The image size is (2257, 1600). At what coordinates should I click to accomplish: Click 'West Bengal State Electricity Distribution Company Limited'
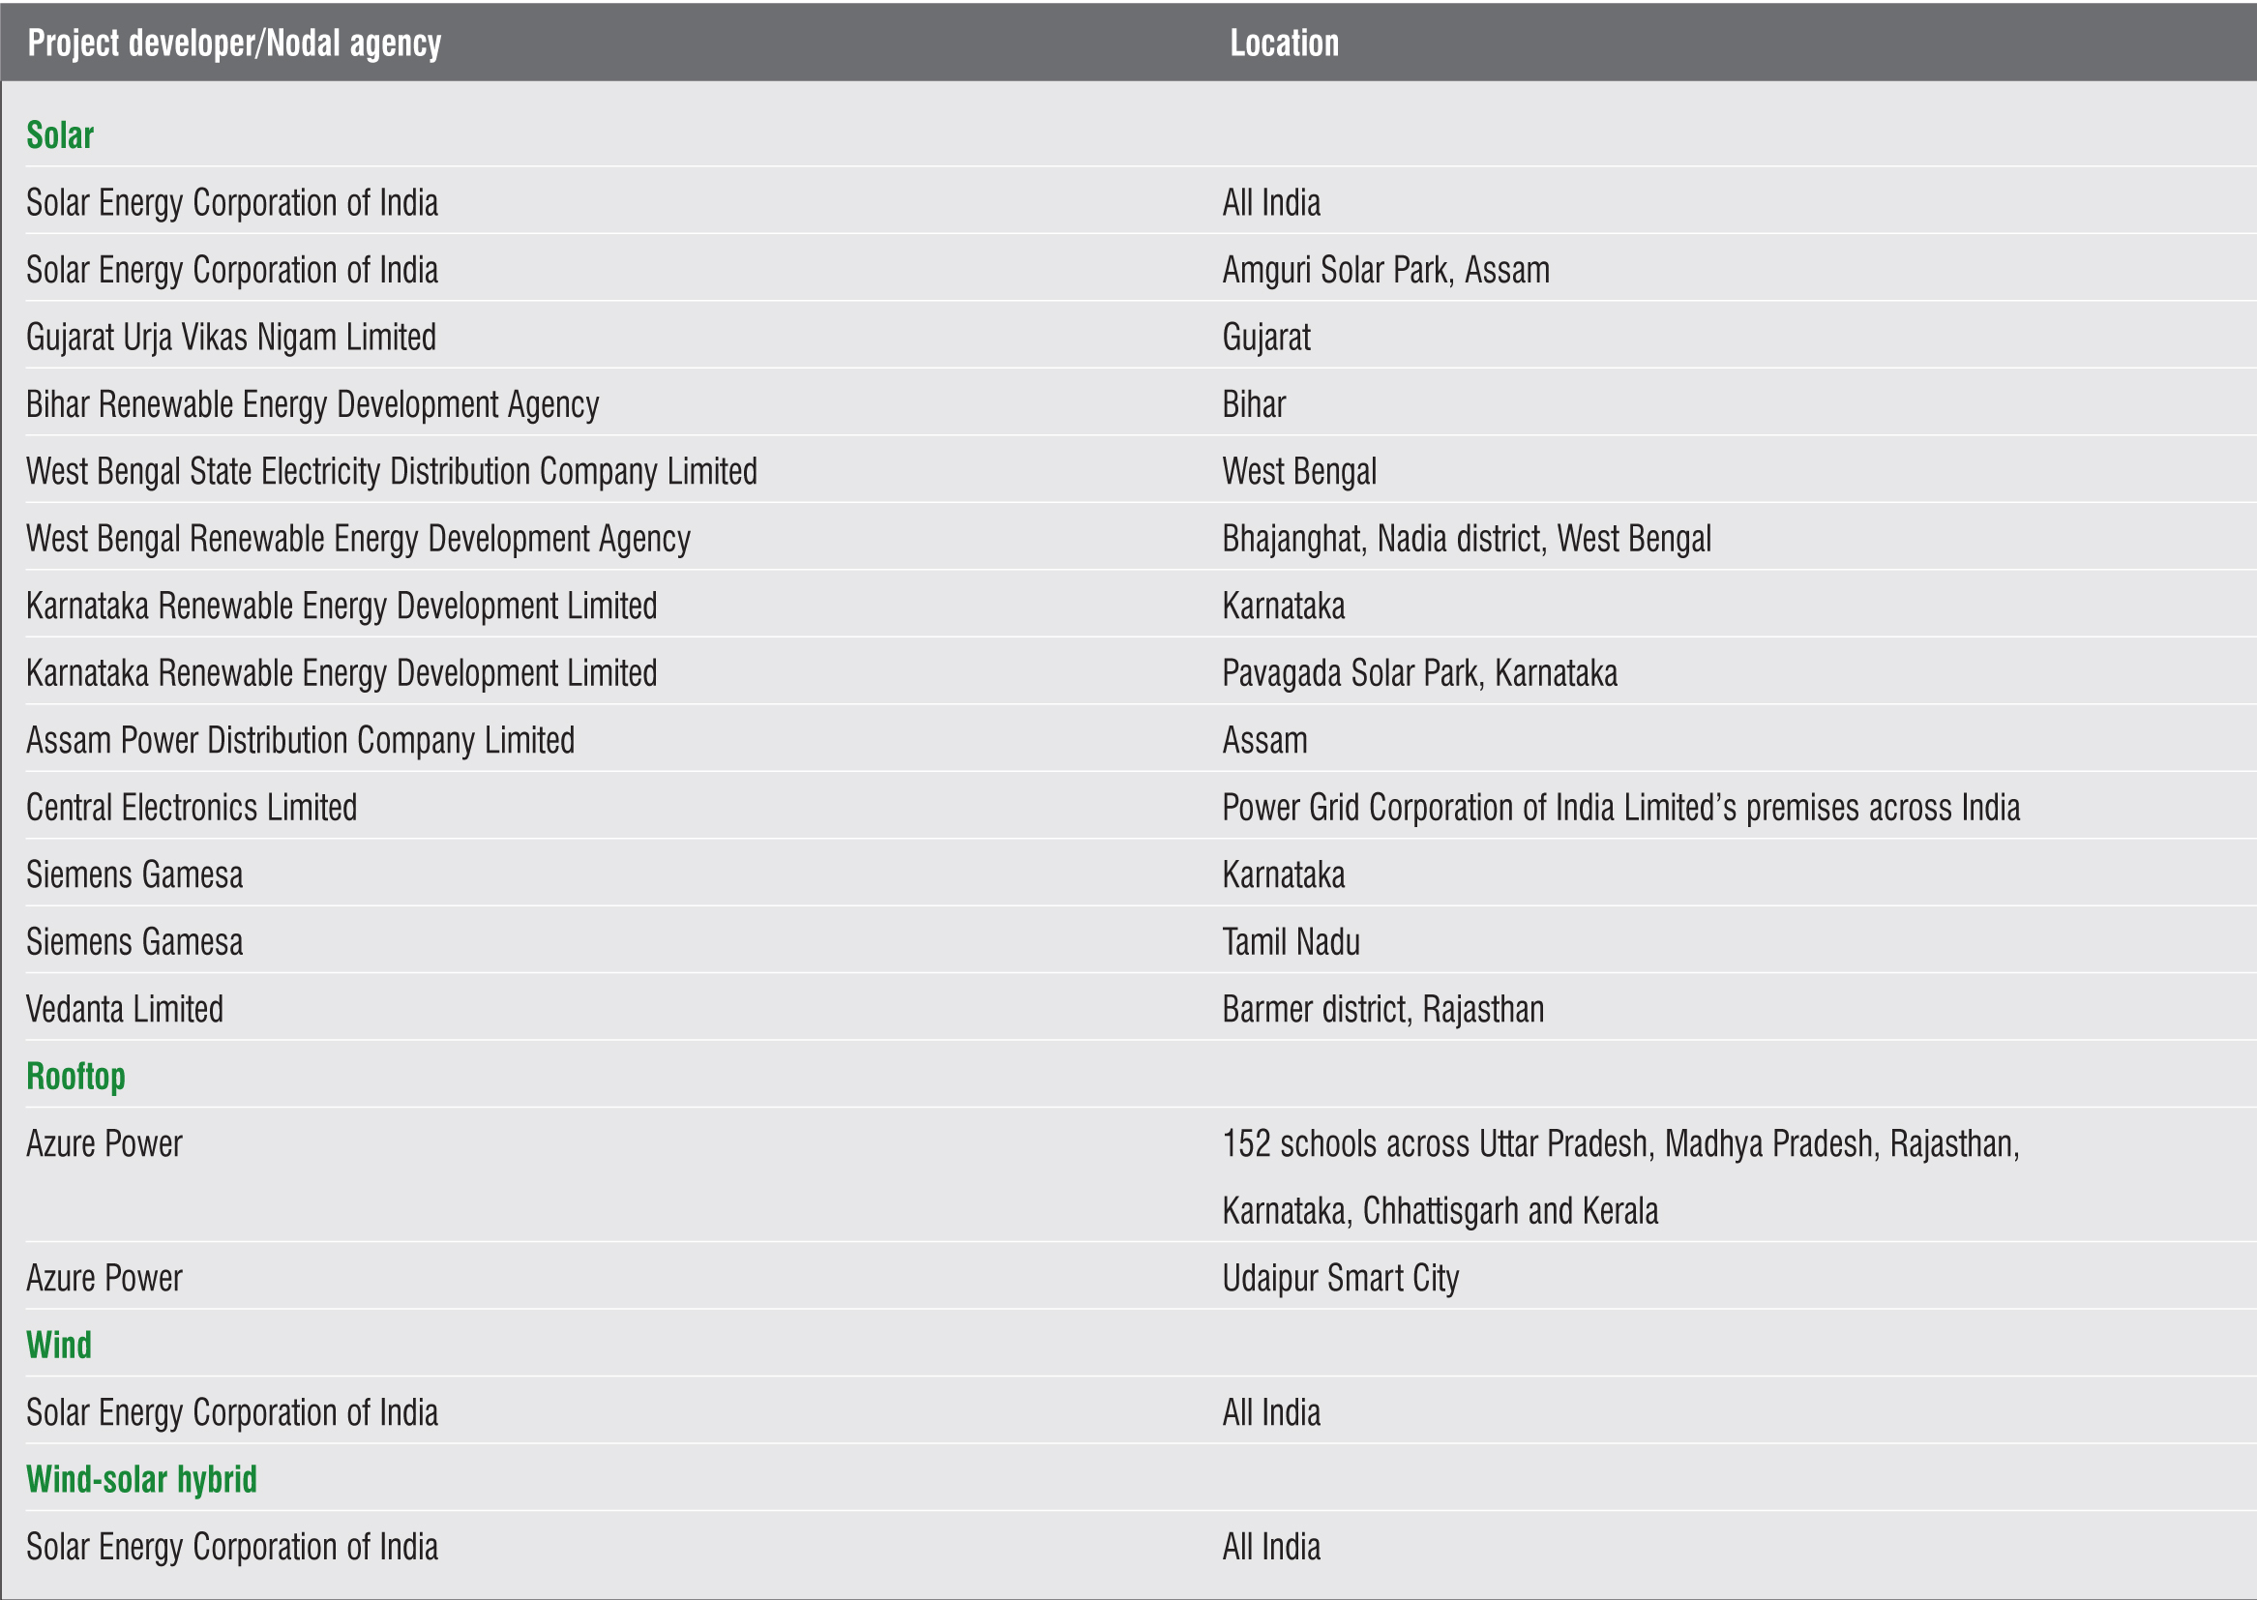click(391, 471)
